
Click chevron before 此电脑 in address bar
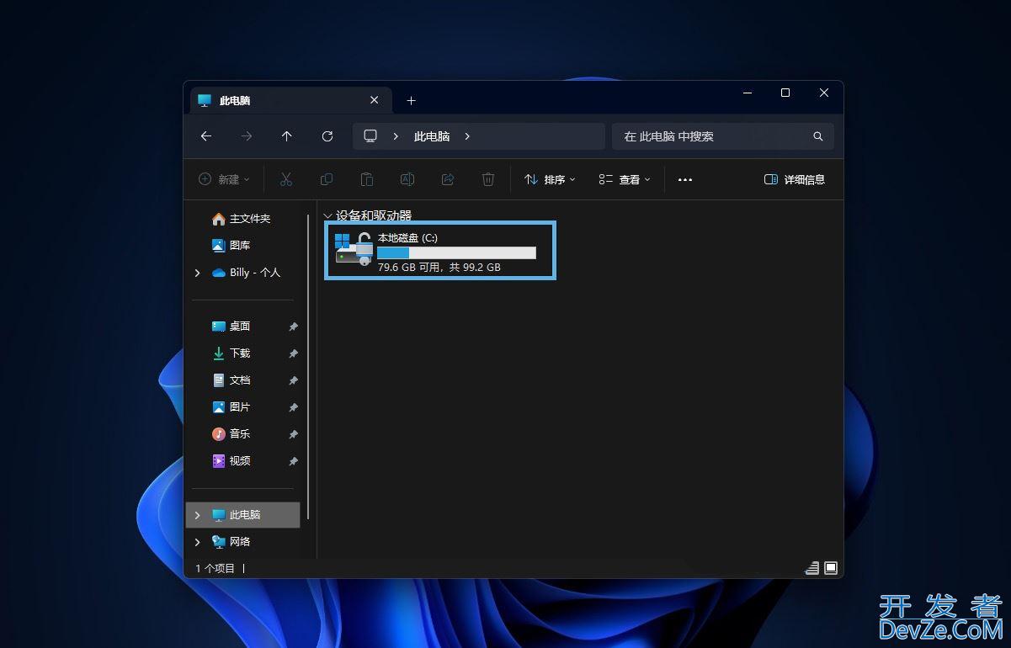[396, 136]
